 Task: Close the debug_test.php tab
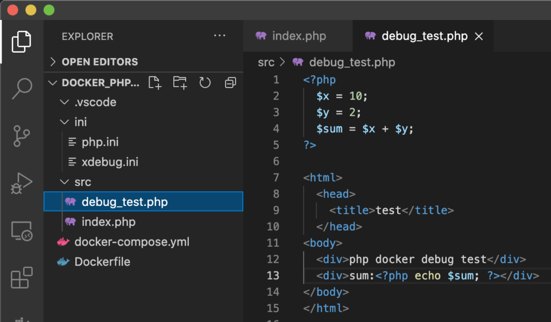pyautogui.click(x=478, y=36)
